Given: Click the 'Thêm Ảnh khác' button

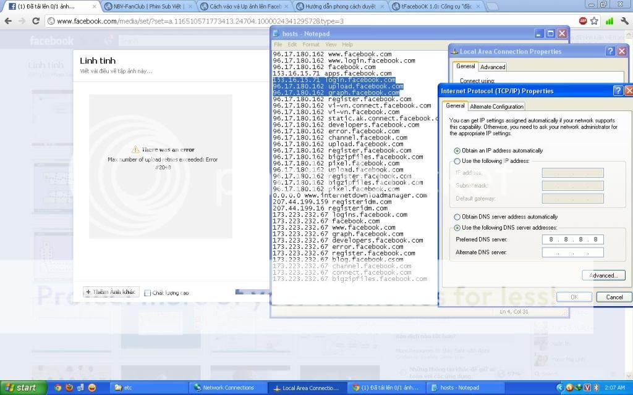Looking at the screenshot, I should click(110, 292).
